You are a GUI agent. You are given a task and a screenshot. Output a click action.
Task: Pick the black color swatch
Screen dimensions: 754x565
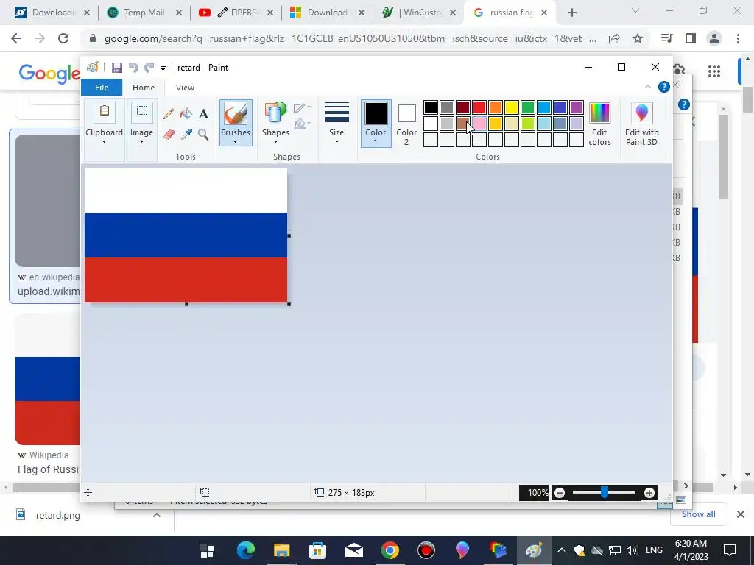(430, 107)
